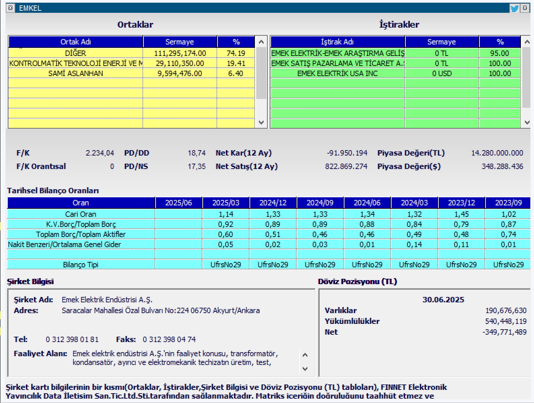Click the 2025/06 column header
Viewport: 534px width, 403px height.
(178, 203)
